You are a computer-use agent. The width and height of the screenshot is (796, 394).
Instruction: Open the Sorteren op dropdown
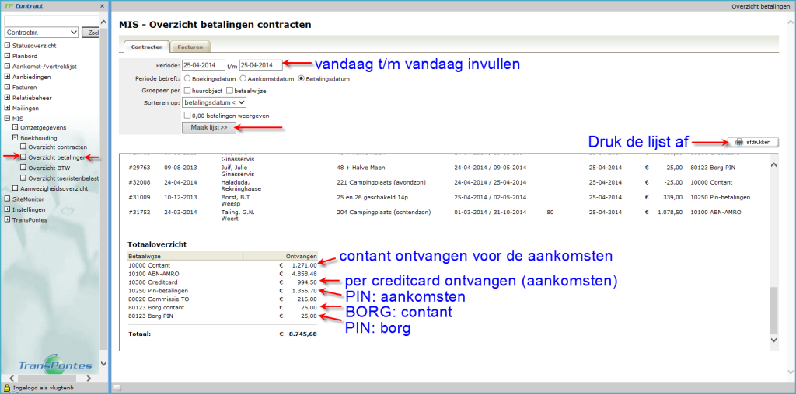(215, 102)
